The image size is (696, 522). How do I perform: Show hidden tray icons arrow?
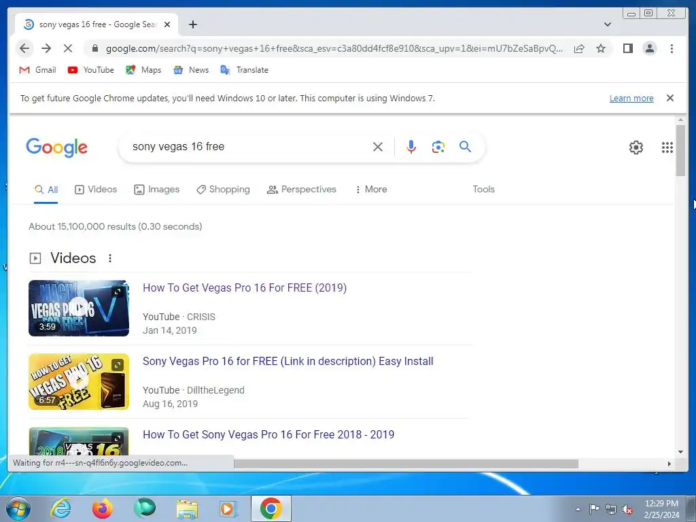click(578, 509)
